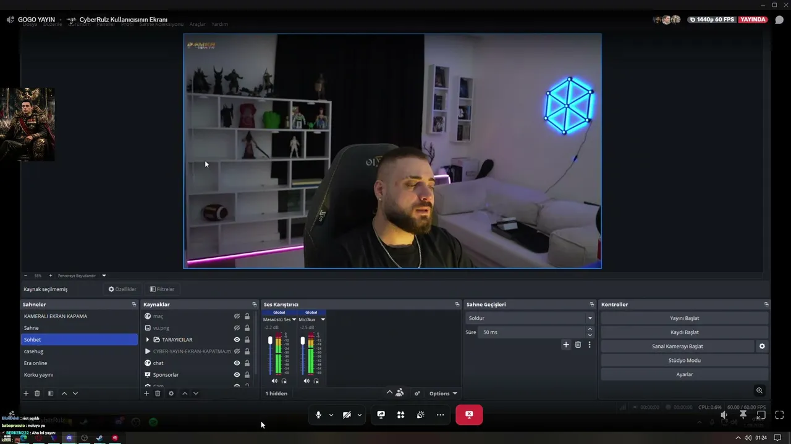Open camera device options arrow

click(360, 415)
